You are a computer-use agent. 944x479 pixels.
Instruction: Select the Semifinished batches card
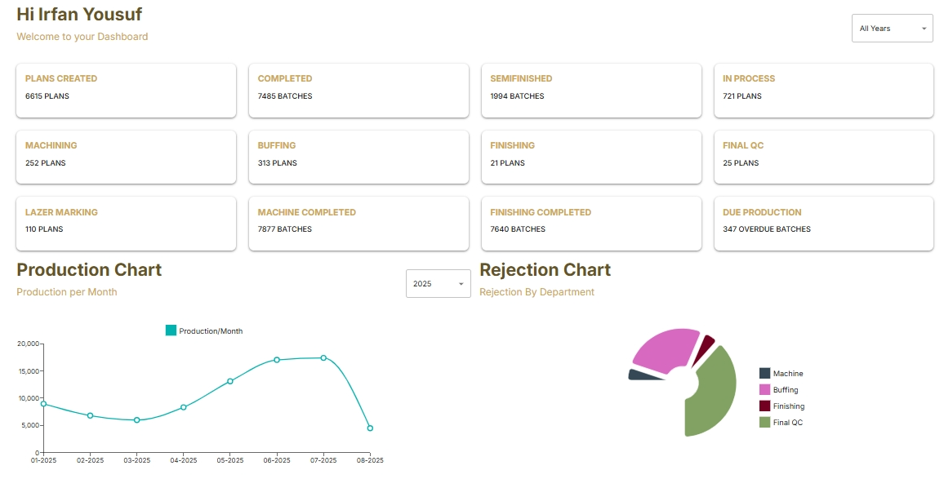tap(591, 91)
